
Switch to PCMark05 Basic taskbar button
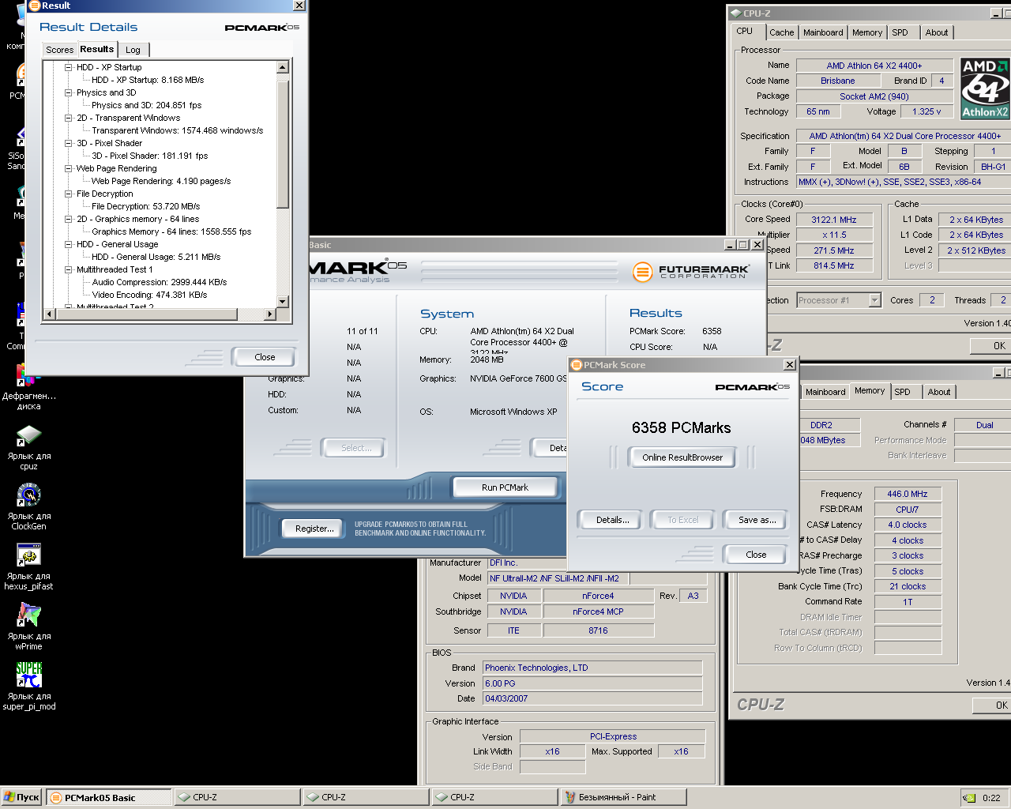(x=109, y=798)
